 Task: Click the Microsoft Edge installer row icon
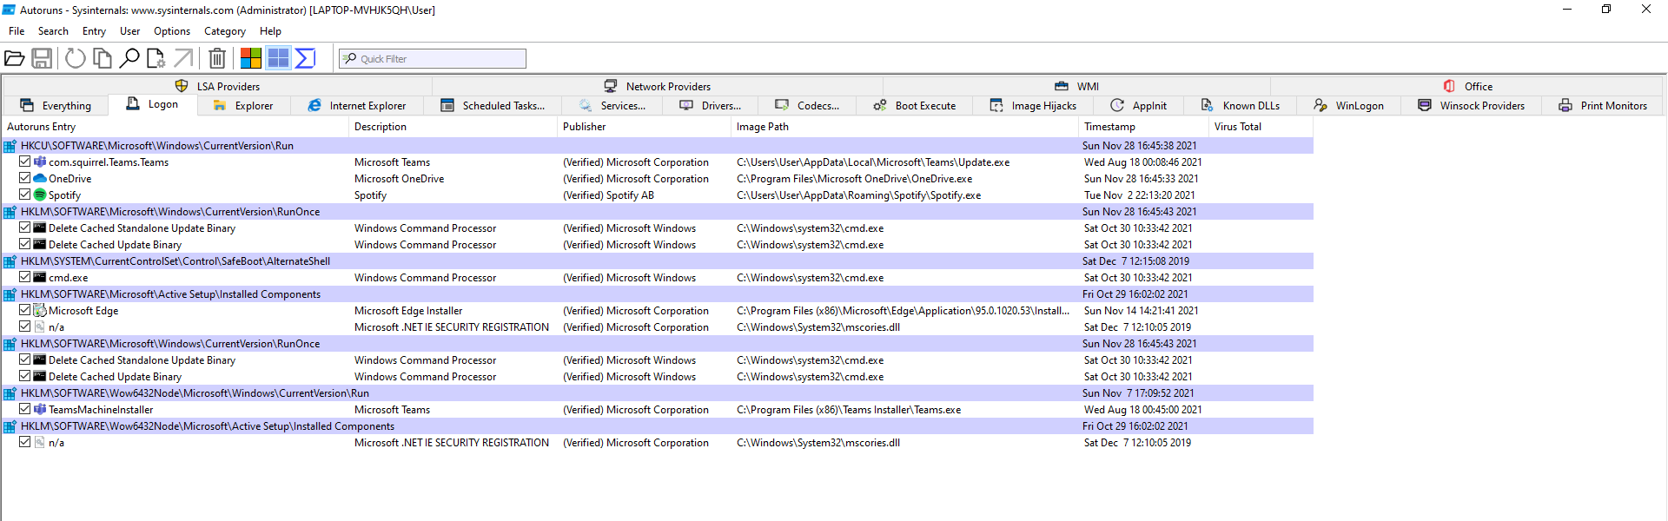point(40,311)
